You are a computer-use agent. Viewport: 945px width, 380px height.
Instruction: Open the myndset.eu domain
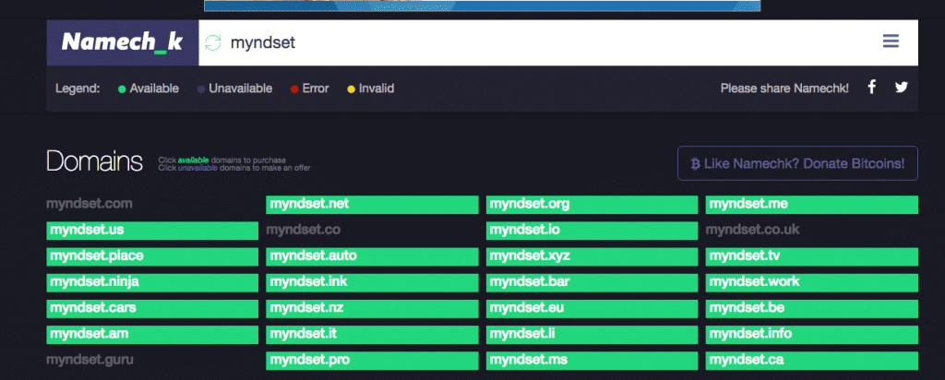(592, 308)
